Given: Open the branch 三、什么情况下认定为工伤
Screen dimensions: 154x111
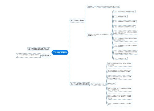Looking at the screenshot, I should click(x=80, y=84).
